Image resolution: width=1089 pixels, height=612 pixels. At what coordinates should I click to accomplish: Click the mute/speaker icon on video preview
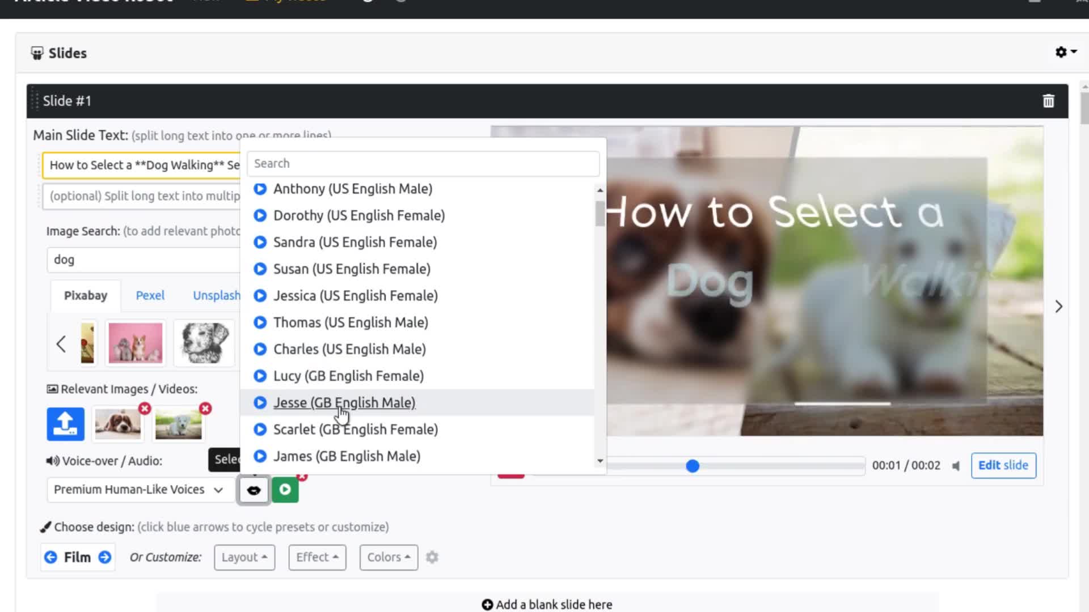pos(957,466)
